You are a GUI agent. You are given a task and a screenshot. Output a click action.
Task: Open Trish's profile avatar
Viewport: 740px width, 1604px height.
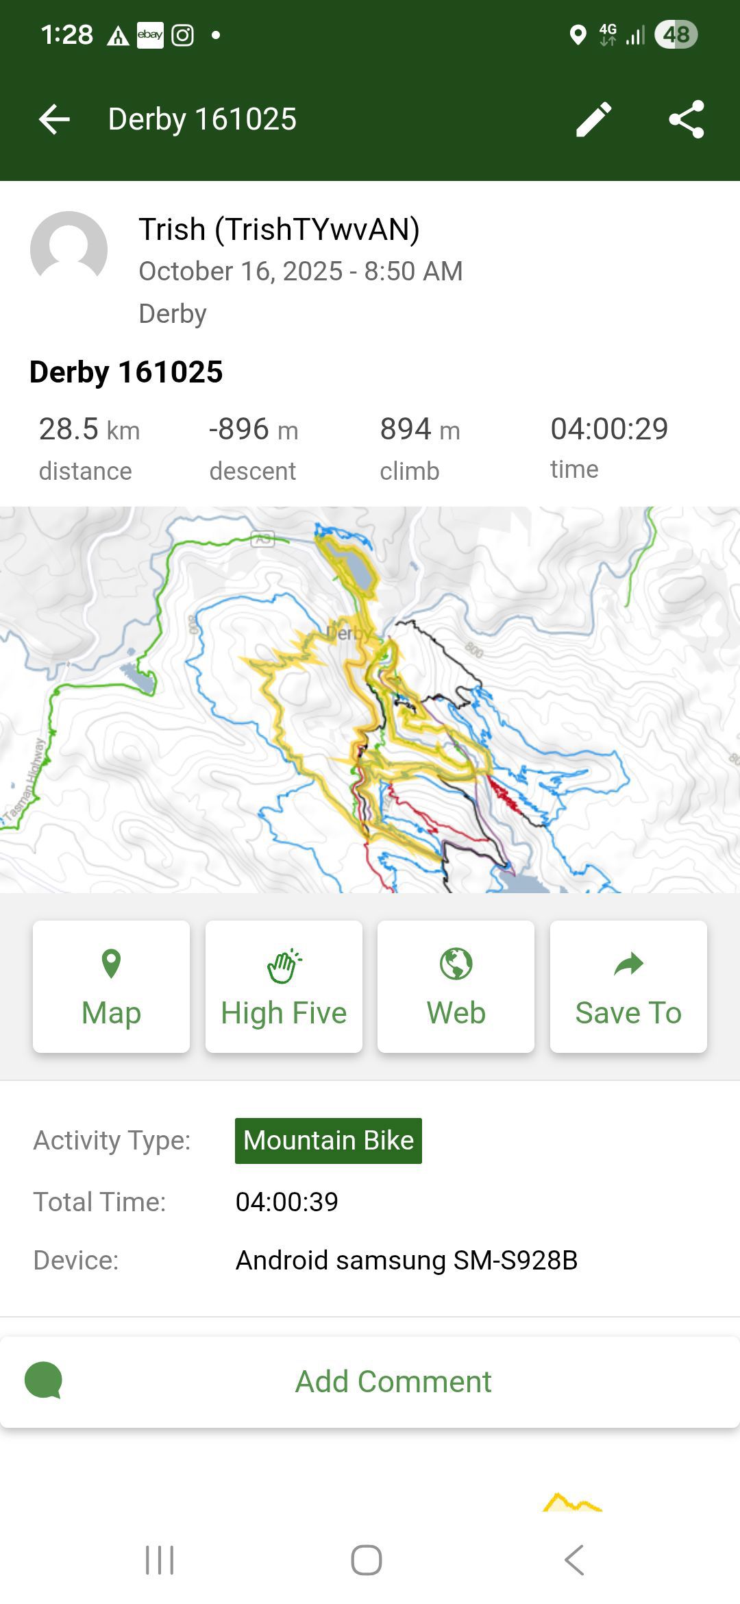69,250
